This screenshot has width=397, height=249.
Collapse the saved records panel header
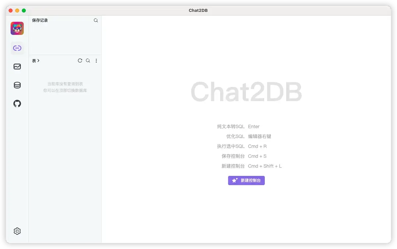click(x=40, y=20)
